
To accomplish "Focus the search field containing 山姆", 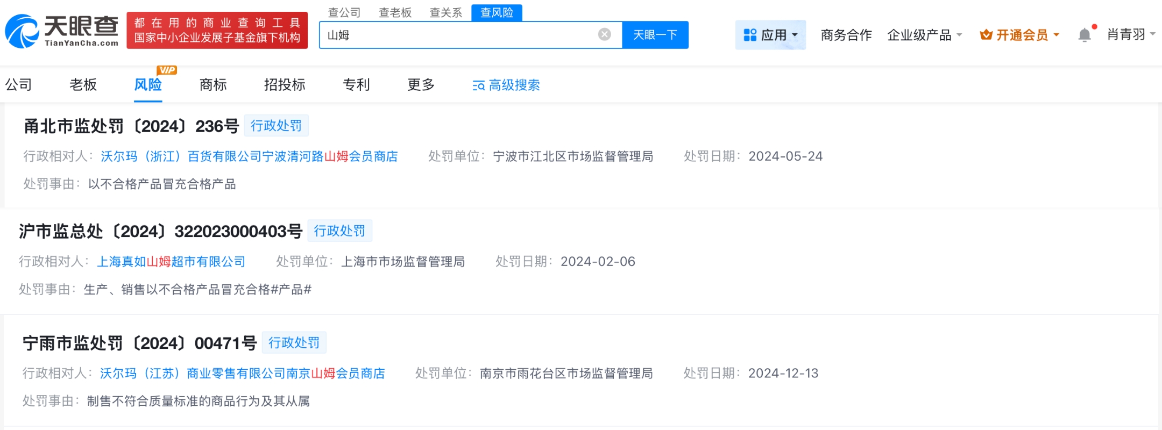I will [471, 35].
